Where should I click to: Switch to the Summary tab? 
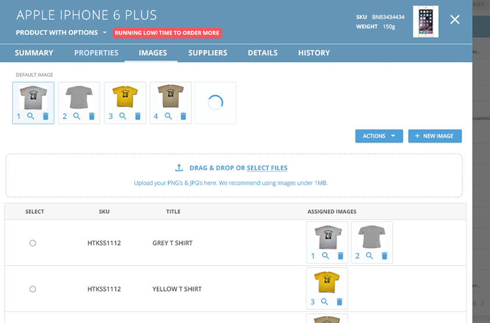[x=34, y=53]
